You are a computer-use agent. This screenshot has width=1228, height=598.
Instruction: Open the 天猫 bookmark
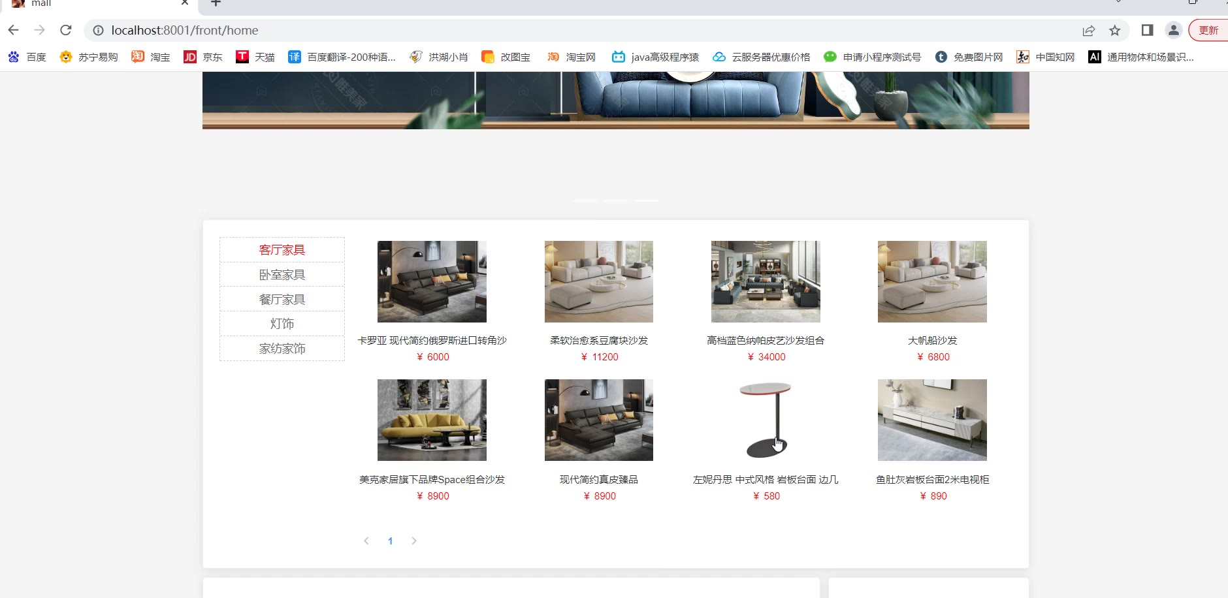point(255,57)
